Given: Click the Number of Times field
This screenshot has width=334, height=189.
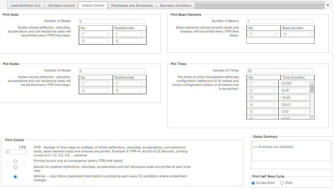Looking at the screenshot, I should 280,70.
